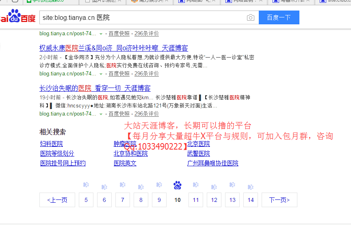The height and width of the screenshot is (225, 351).
Task: Search related term 北京医院
Action: coord(199,144)
